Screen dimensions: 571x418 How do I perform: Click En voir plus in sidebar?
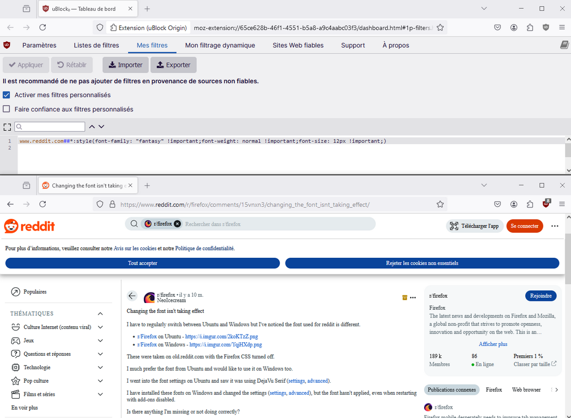click(24, 408)
